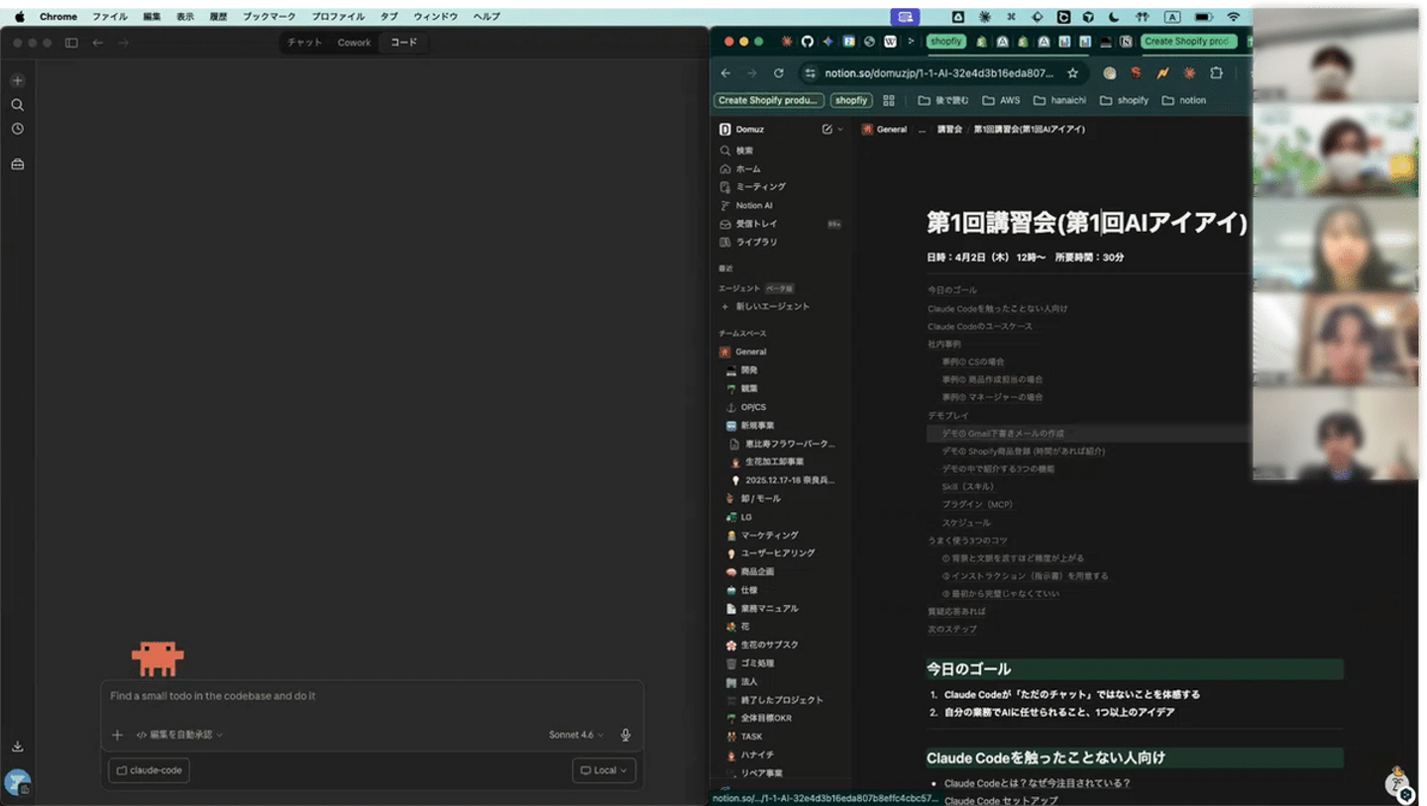Open the Chrome extensions puzzle icon
Screen dimensions: 1427x806
[x=1216, y=73]
